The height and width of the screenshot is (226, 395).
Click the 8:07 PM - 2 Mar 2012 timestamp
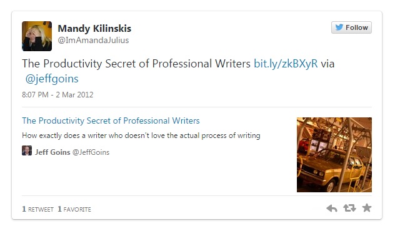(x=57, y=95)
